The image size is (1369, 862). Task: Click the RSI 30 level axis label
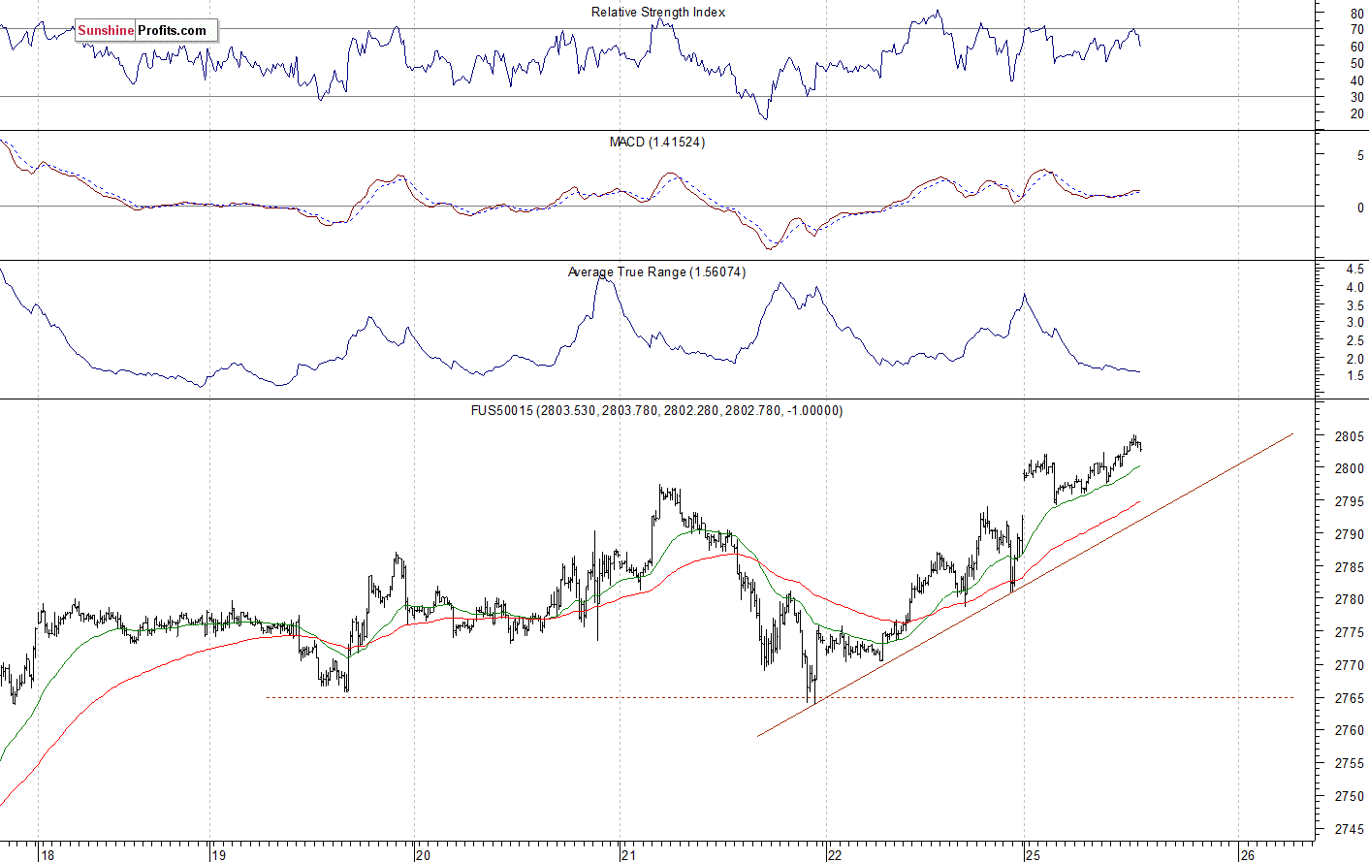tap(1356, 97)
